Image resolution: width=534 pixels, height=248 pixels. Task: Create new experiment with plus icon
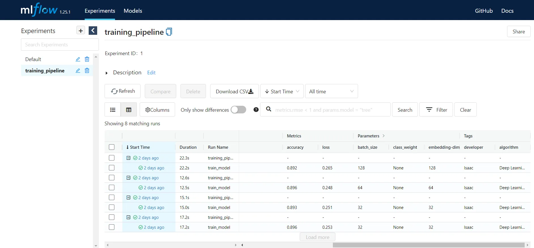click(81, 31)
